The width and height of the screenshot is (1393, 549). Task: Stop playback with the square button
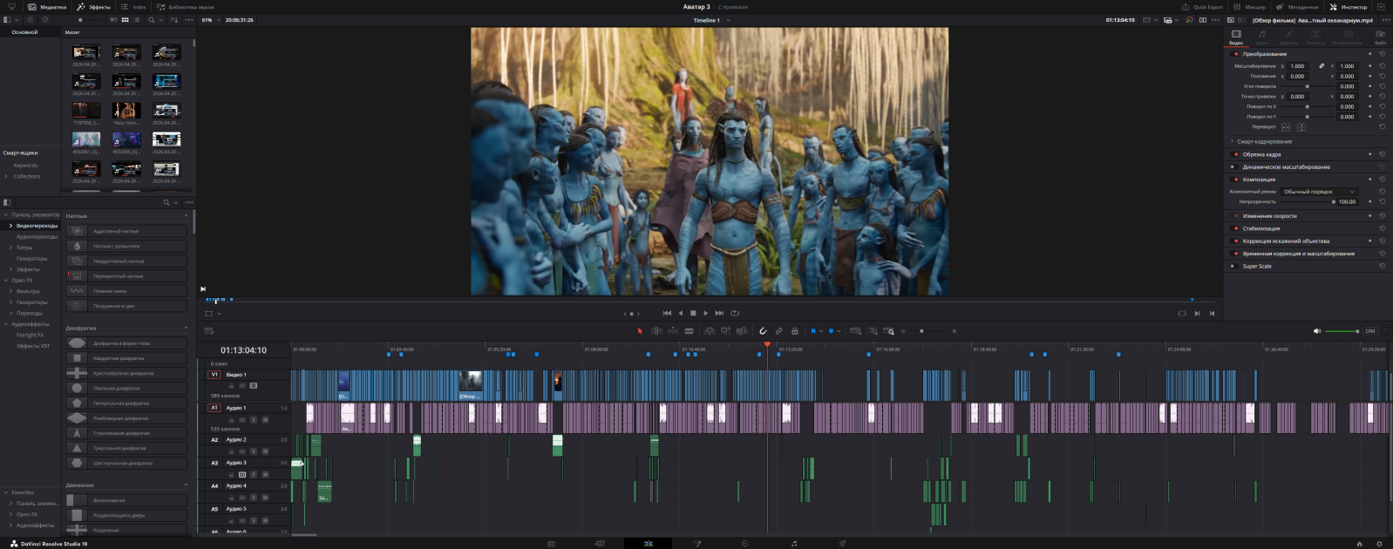point(693,313)
